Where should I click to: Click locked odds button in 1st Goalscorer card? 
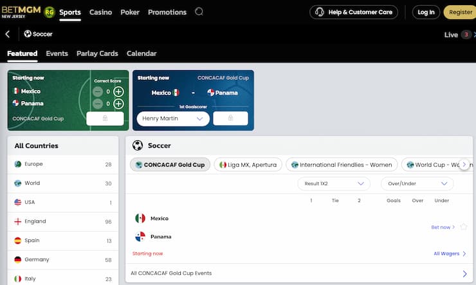[230, 118]
